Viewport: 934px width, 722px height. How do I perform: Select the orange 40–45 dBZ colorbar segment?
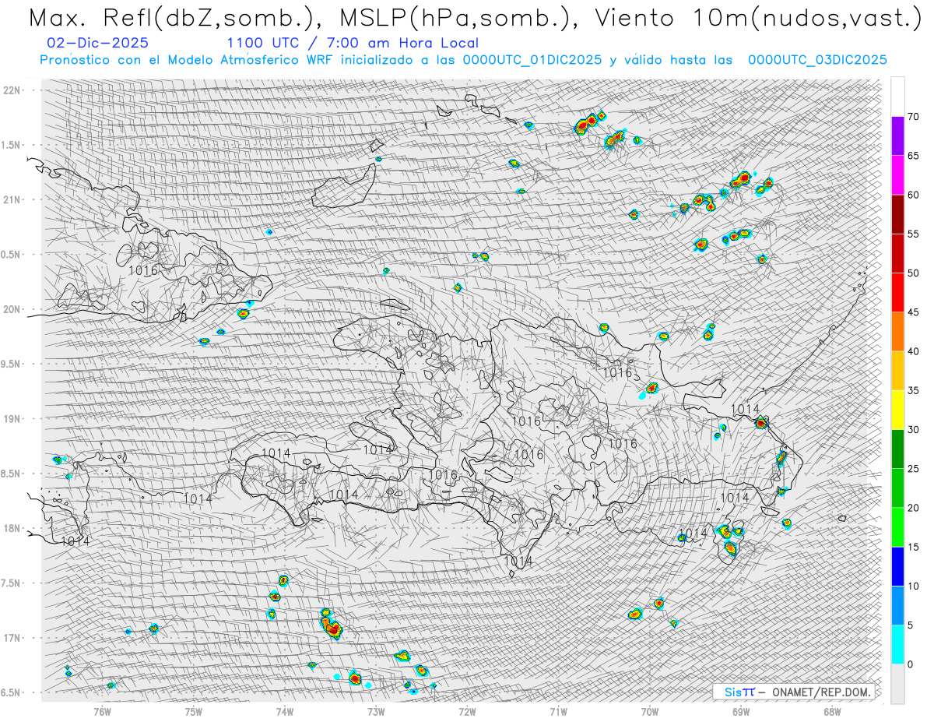point(897,332)
